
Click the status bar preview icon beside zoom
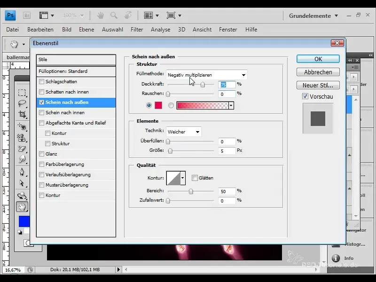[30, 270]
